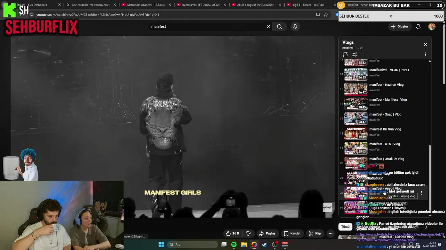The height and width of the screenshot is (250, 446).
Task: Clear the 'manifest' search query
Action: point(268,27)
